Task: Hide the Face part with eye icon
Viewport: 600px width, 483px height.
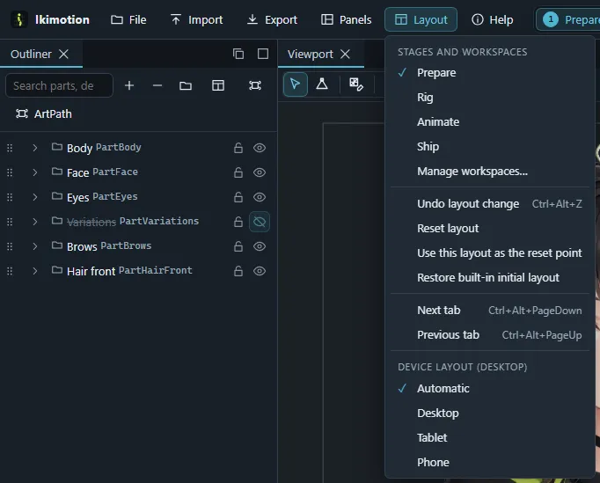Action: tap(260, 172)
